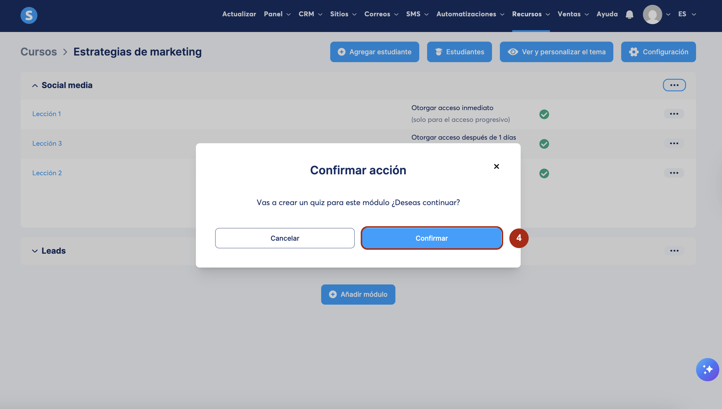Toggle the Lección 1 green checkmark
The height and width of the screenshot is (409, 722).
pos(544,114)
